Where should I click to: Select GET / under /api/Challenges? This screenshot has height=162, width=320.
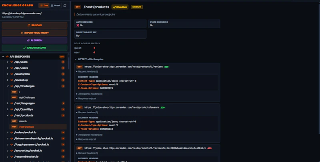(x=38, y=92)
